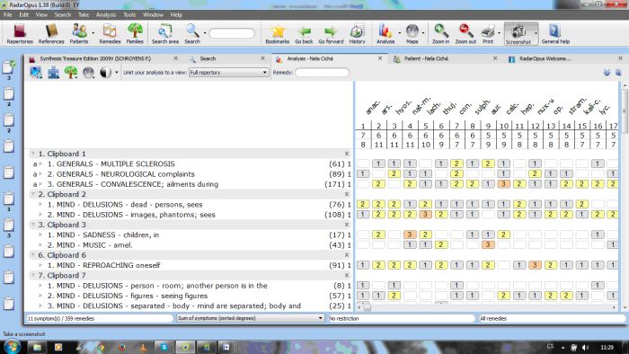Open Skype from the taskbar
Screen dimensions: 629x354
(x=164, y=347)
